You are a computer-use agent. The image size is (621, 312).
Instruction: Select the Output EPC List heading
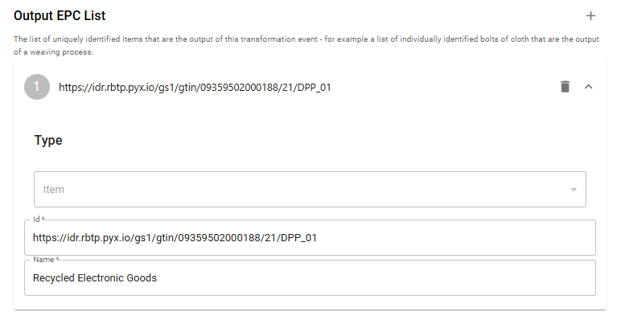(60, 15)
